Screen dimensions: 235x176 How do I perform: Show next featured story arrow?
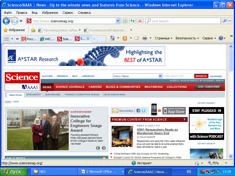(104, 148)
